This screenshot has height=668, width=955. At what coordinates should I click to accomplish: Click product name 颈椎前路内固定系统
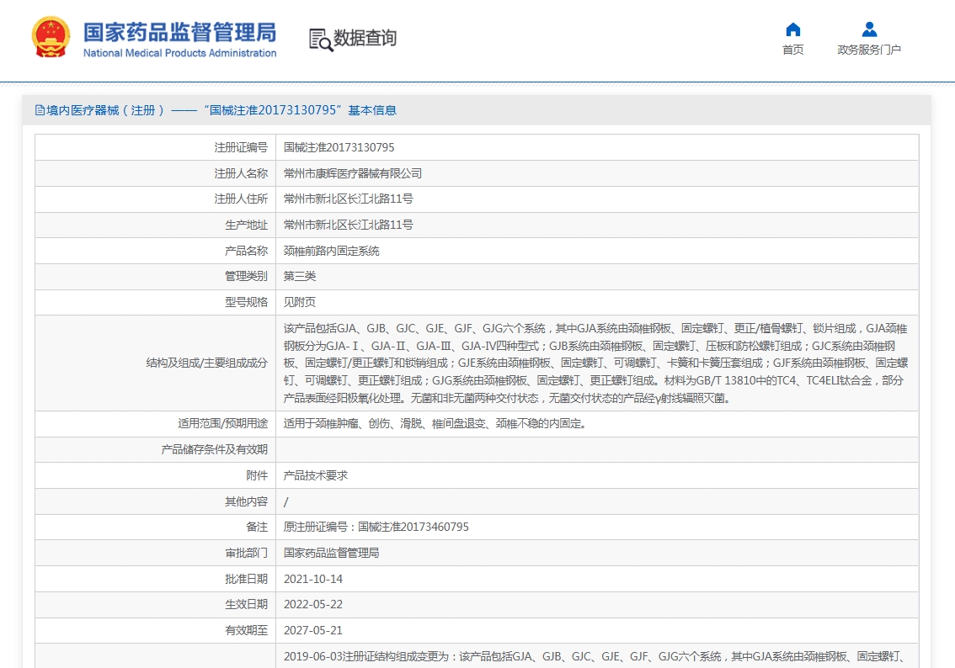331,251
